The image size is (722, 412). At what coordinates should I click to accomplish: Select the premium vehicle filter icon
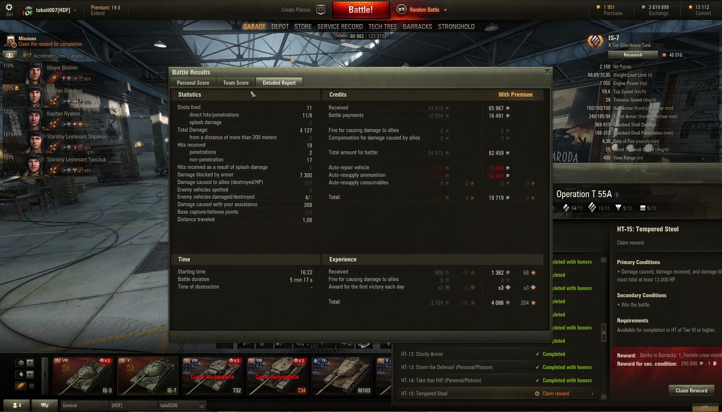click(x=21, y=386)
